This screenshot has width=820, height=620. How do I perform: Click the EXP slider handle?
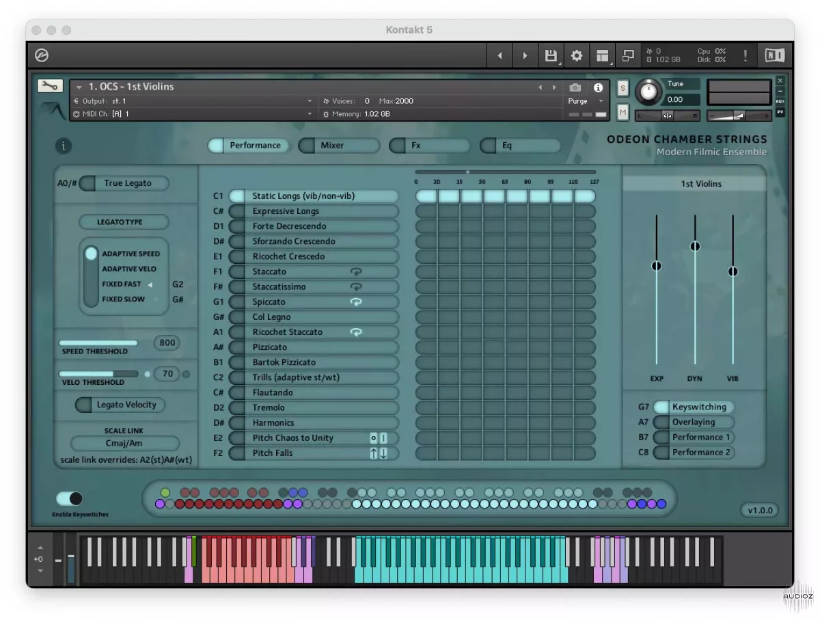click(657, 266)
